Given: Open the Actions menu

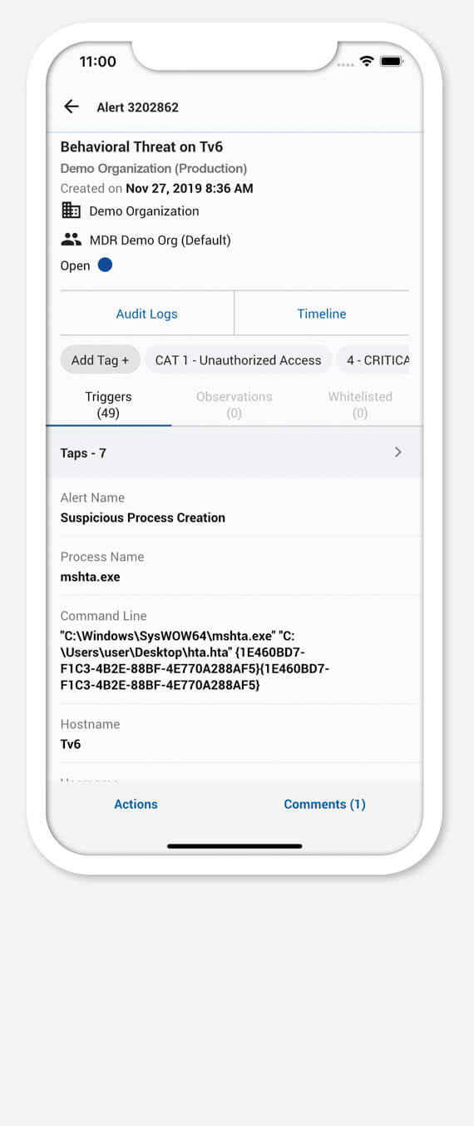Looking at the screenshot, I should tap(136, 804).
